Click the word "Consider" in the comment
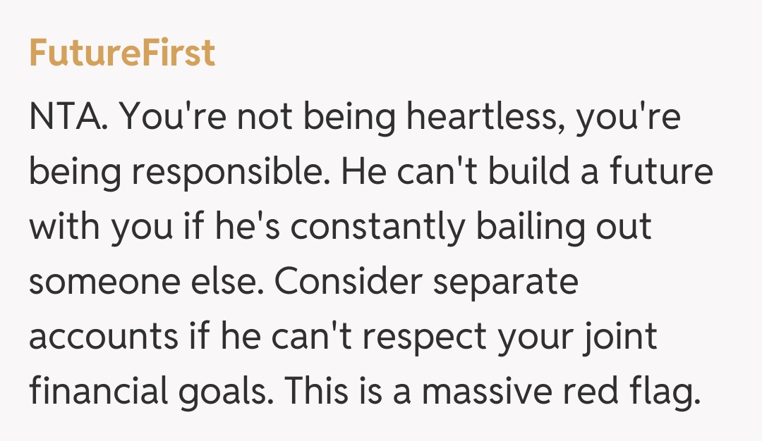This screenshot has width=762, height=441. 349,283
